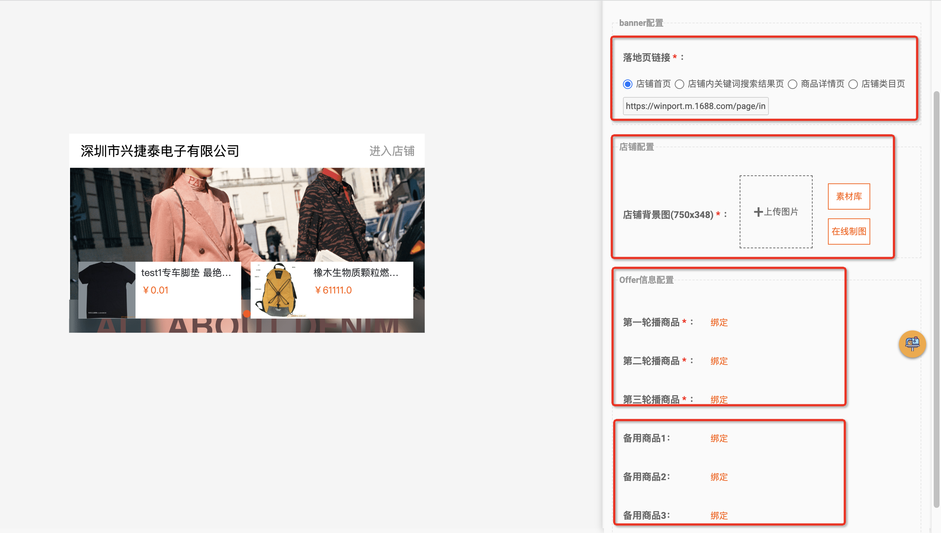Open the 素材库 material library

849,197
